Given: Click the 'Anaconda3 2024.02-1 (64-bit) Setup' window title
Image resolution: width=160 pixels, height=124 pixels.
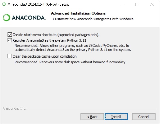Looking at the screenshot, I should pyautogui.click(x=39, y=4).
